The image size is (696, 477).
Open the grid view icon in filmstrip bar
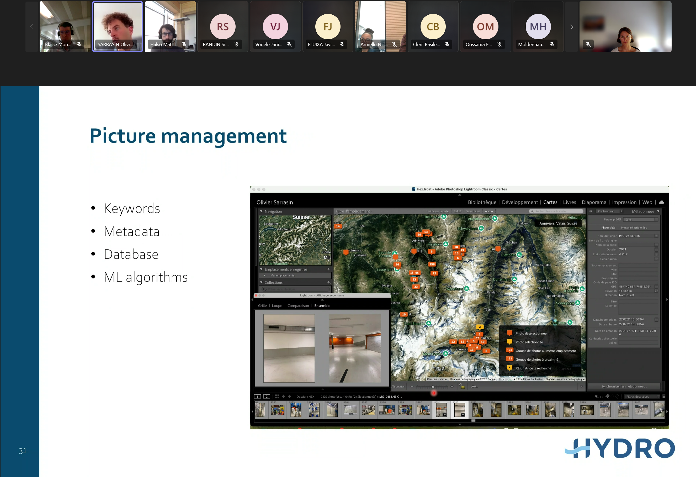[x=277, y=397]
